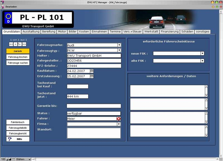Viewport: 223px width, 161px height.
Task: Click the blue question mark Hilfe icon
Action: coord(9,139)
